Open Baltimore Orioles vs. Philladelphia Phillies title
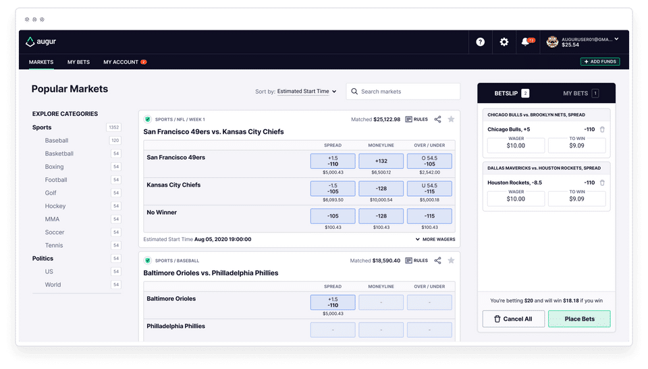This screenshot has height=369, width=648. click(211, 273)
